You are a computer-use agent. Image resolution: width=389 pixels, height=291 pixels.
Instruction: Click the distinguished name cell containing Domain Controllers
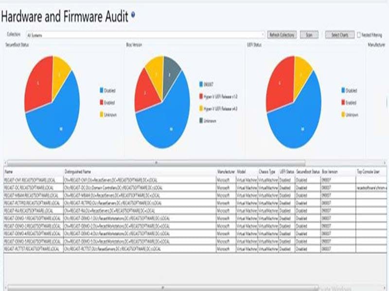tap(140, 188)
